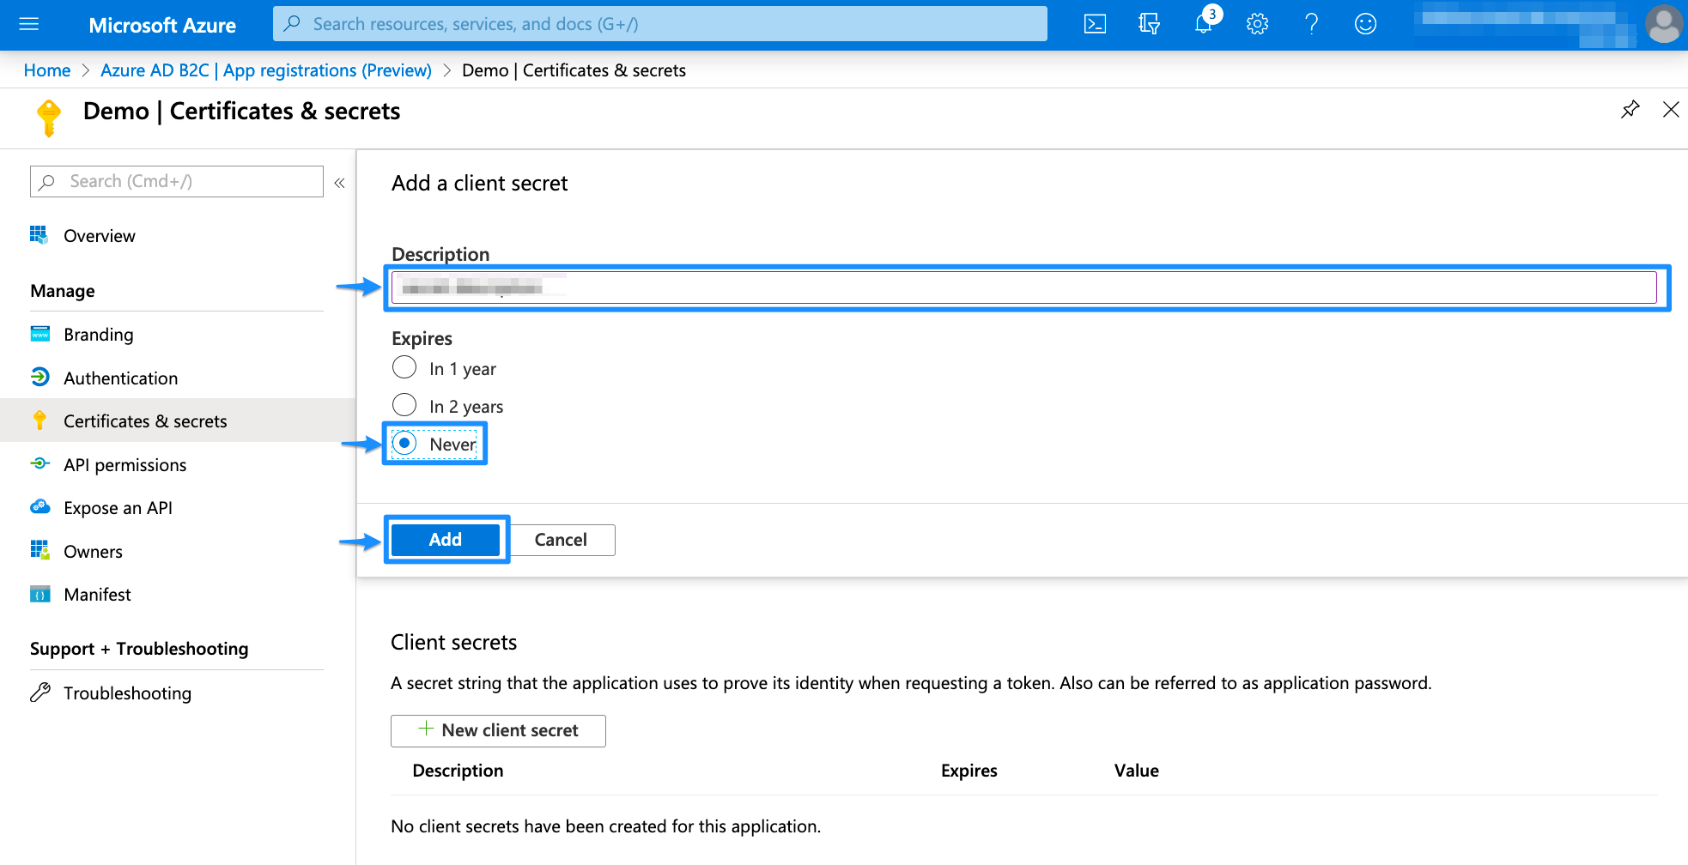
Task: Select the In 1 year expiry option
Action: click(x=404, y=367)
